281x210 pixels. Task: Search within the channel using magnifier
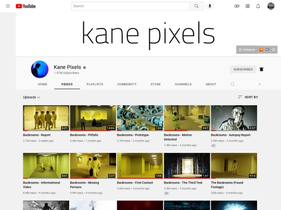233,84
